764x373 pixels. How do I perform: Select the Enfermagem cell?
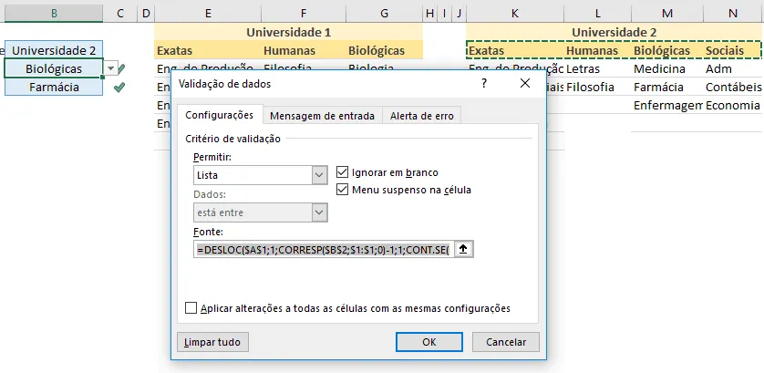[x=667, y=105]
